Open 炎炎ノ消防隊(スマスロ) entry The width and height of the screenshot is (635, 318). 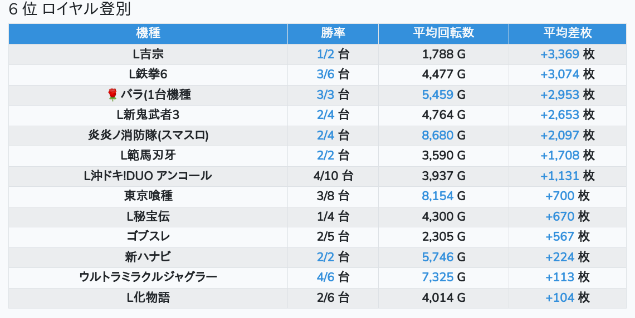(x=148, y=136)
